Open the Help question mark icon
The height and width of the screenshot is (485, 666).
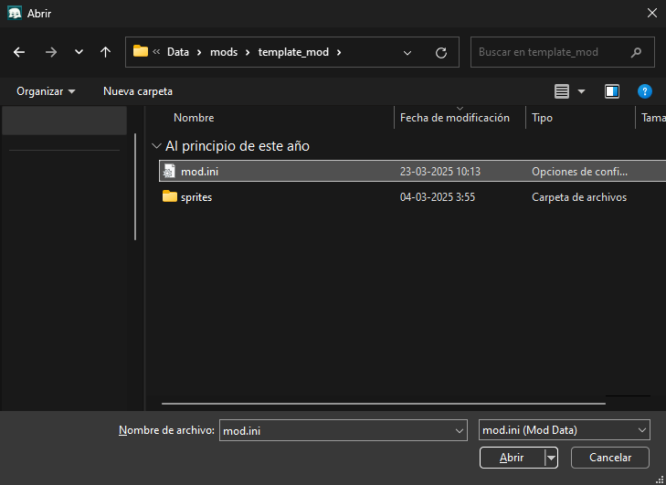(x=644, y=91)
